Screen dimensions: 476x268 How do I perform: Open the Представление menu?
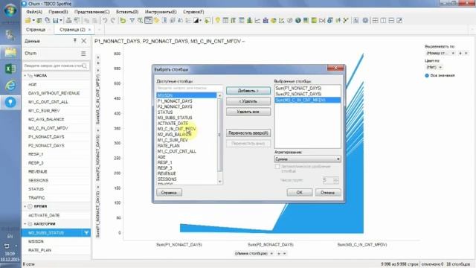(x=92, y=12)
